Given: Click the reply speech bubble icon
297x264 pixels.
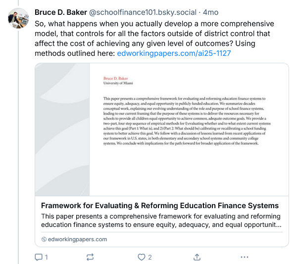Looking at the screenshot, I should [x=39, y=257].
